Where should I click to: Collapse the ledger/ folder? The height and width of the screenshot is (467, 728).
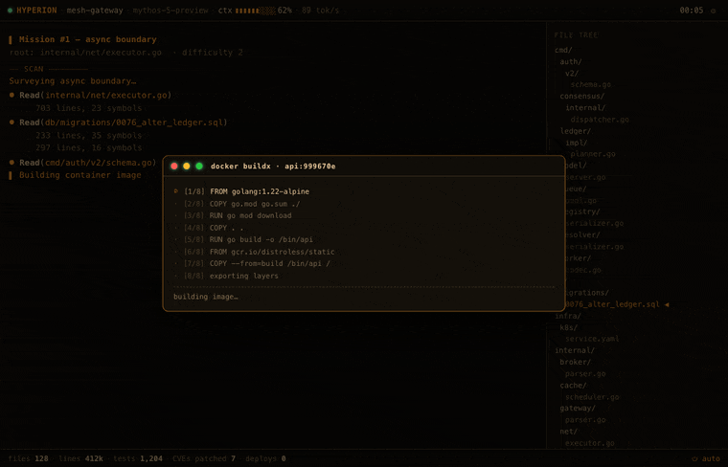click(576, 131)
